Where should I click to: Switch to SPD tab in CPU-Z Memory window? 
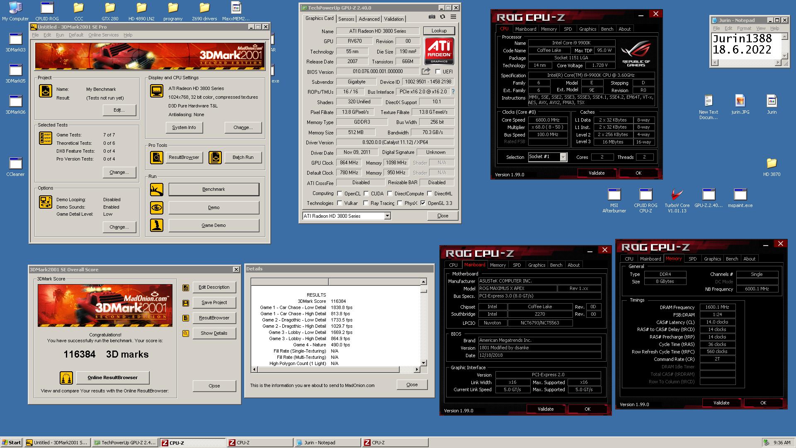692,259
